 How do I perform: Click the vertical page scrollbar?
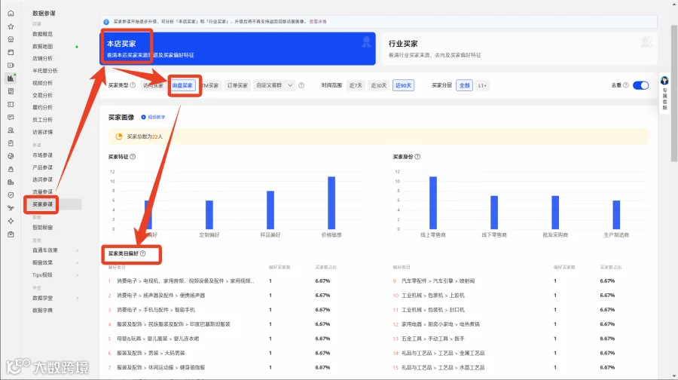coord(674,93)
